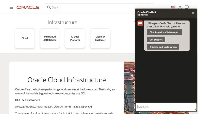Open the Multicloud AI Database card
Screen dimensions: 198x114
(50, 38)
